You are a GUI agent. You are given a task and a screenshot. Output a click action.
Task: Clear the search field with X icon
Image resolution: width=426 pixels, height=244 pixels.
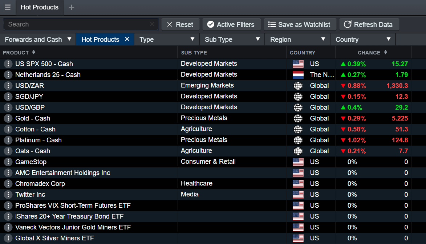pyautogui.click(x=152, y=24)
